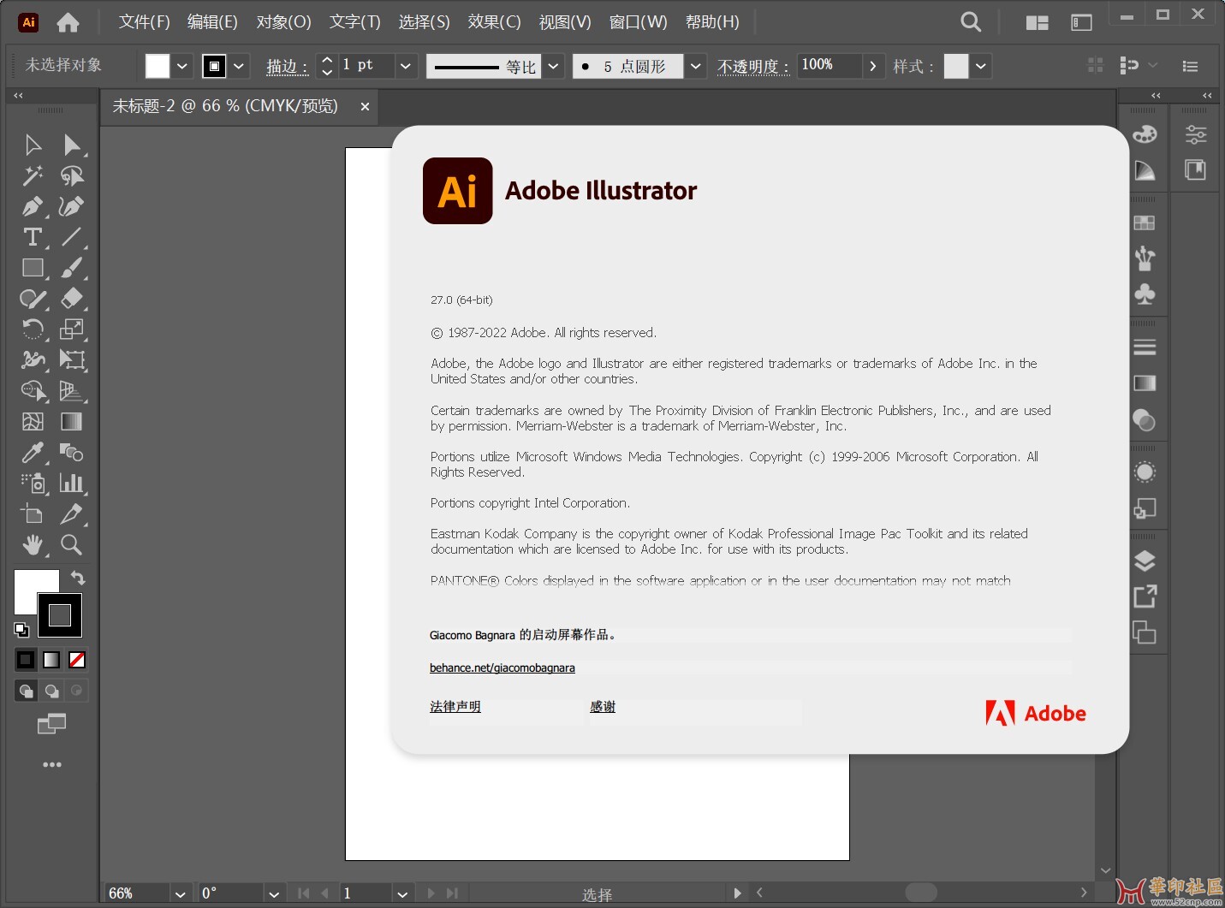Select the Rectangle tool

[33, 268]
